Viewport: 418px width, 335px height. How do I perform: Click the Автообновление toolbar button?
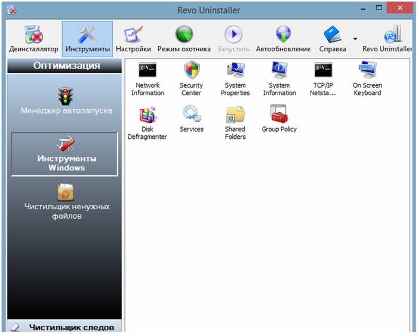(x=283, y=39)
